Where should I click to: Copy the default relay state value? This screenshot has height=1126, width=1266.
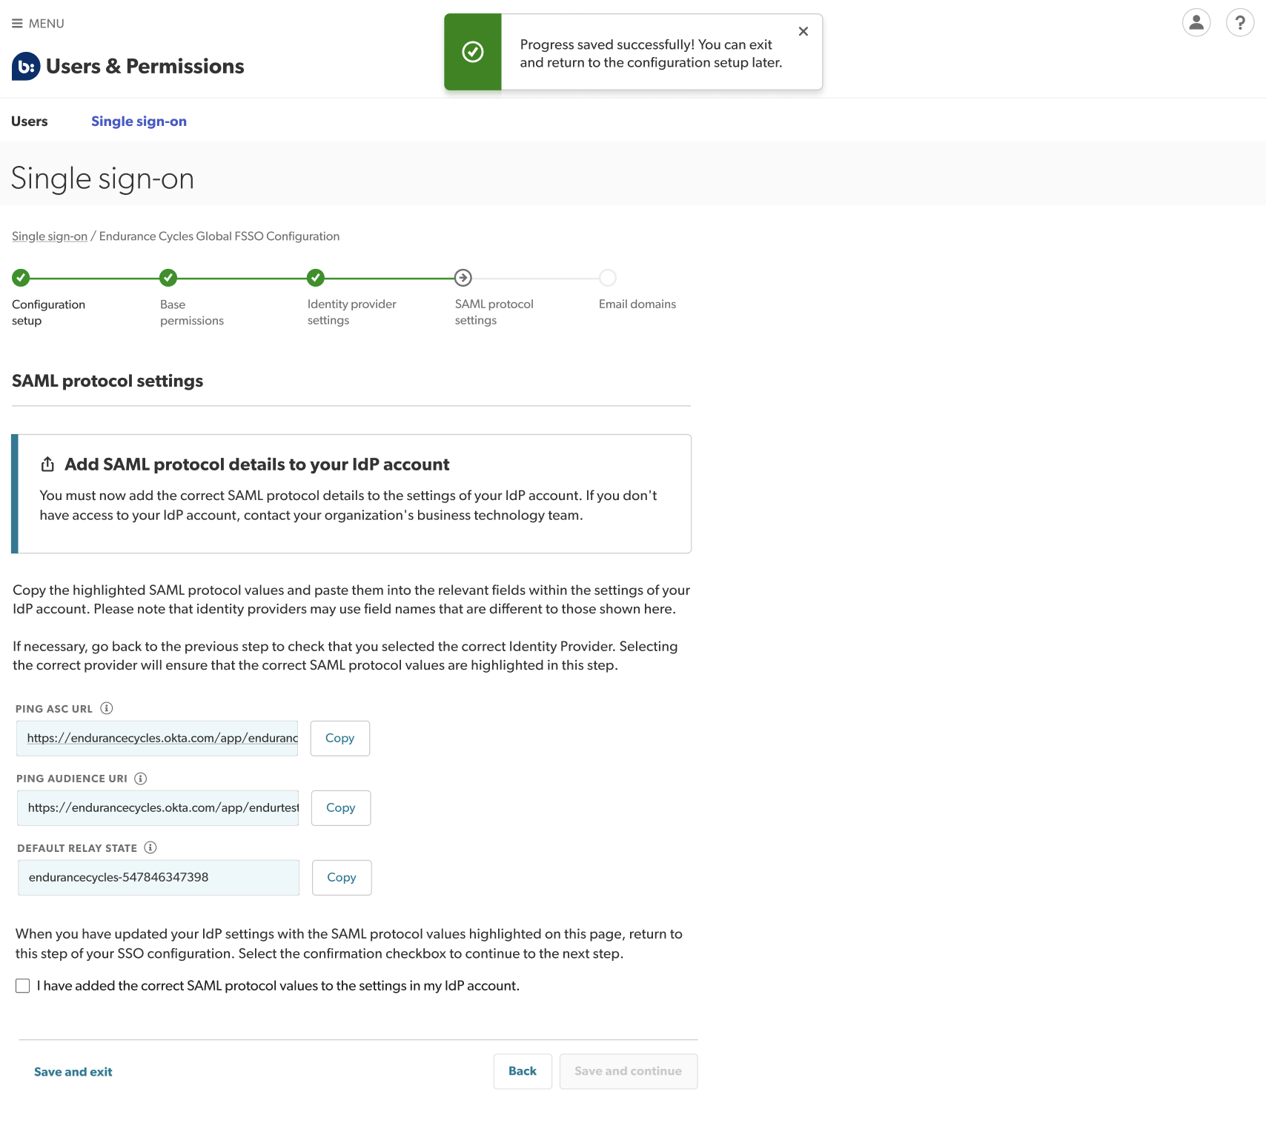click(x=341, y=878)
